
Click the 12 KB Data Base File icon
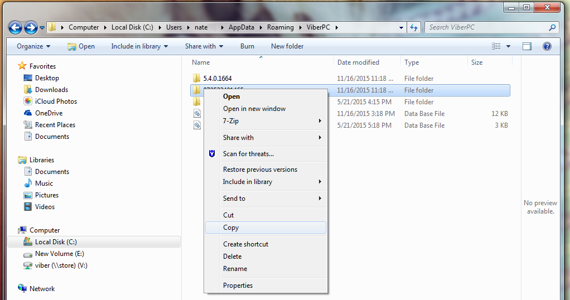click(197, 113)
